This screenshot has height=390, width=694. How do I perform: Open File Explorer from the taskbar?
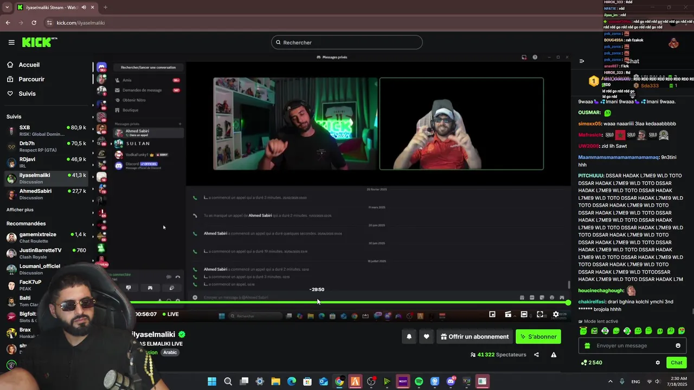pos(275,381)
